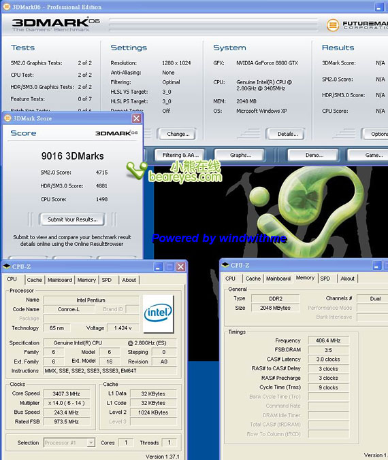Click the Graphs... button
Screen dimensions: 388x460
[240, 155]
